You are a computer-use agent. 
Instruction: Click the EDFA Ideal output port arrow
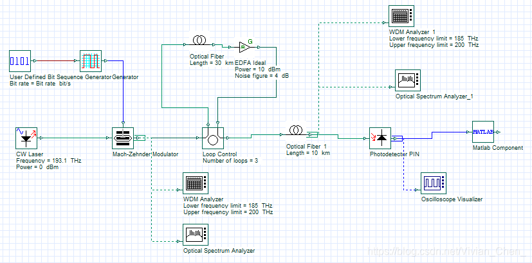coord(259,47)
